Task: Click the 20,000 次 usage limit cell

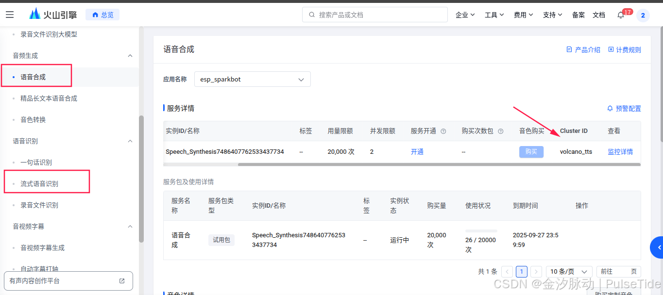Action: click(341, 152)
